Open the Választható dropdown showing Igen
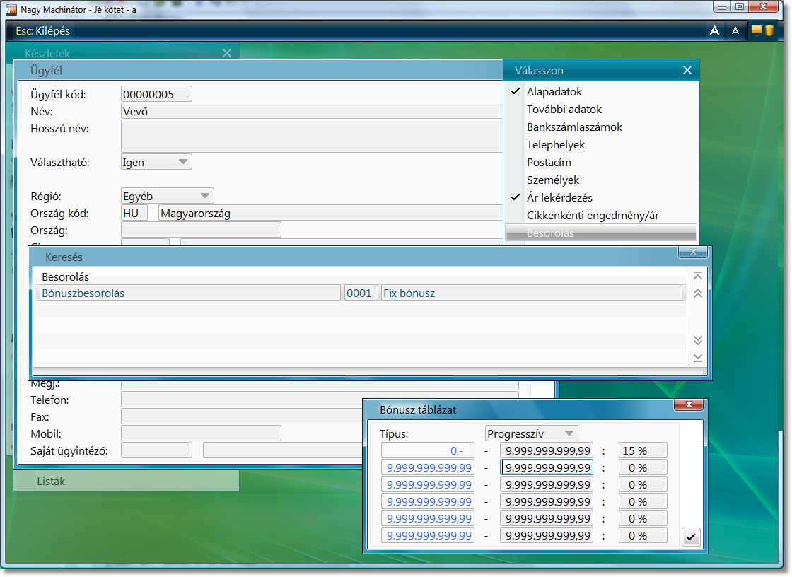The width and height of the screenshot is (792, 577). point(156,162)
